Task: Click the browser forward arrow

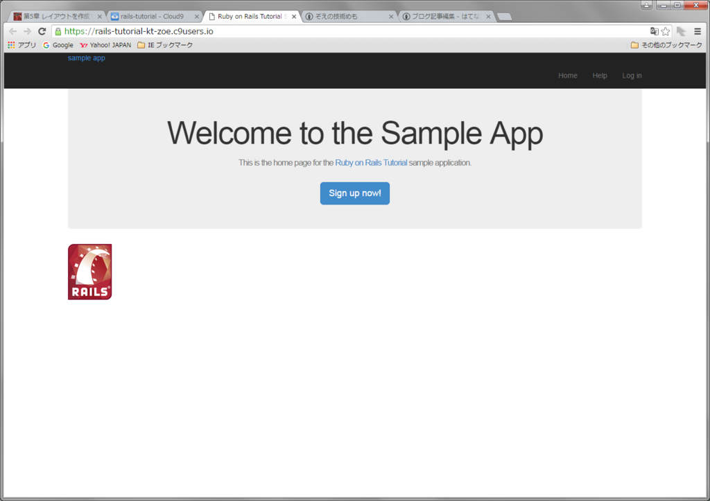Action: (x=27, y=31)
